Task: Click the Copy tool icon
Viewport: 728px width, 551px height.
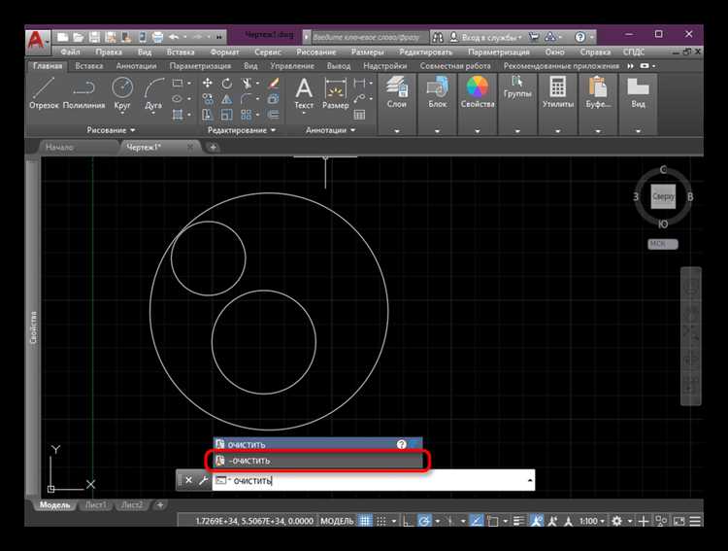Action: click(x=207, y=98)
